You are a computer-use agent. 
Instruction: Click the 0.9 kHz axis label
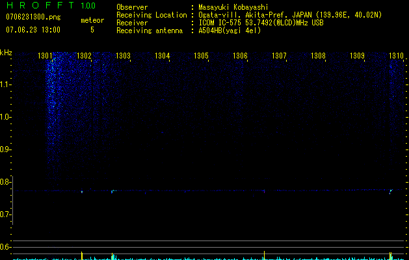(x=5, y=149)
